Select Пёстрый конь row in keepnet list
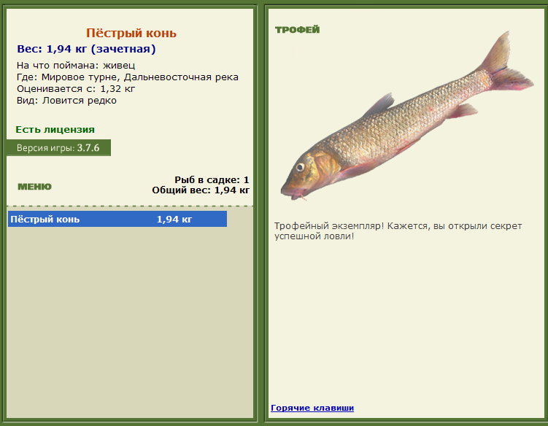 tap(117, 219)
